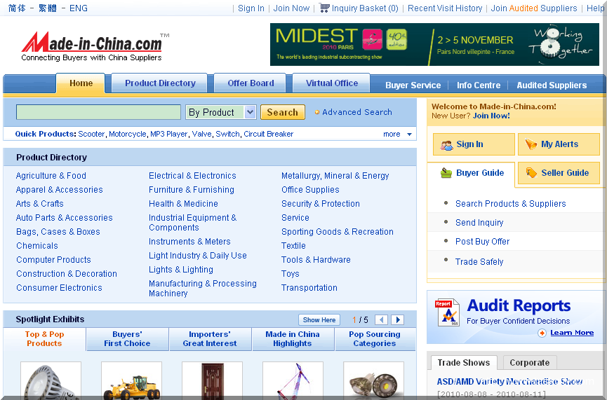Open the By Product search type dropdown
Screen dimensions: 607x400
coord(220,112)
